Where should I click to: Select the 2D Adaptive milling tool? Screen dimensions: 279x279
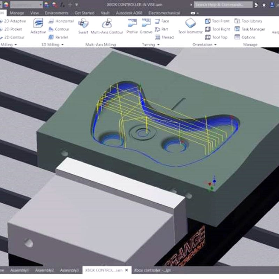(x=13, y=21)
